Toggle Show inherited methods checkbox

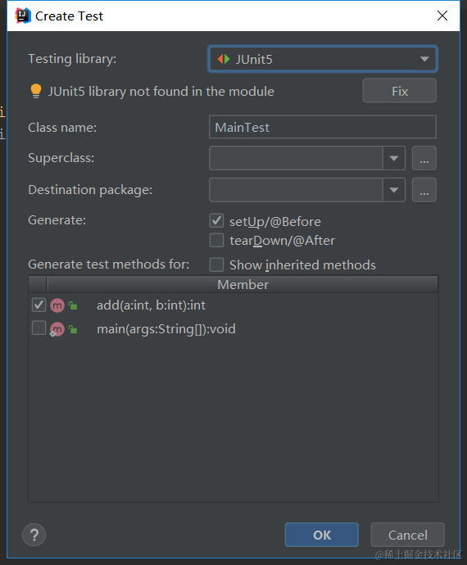click(x=217, y=264)
